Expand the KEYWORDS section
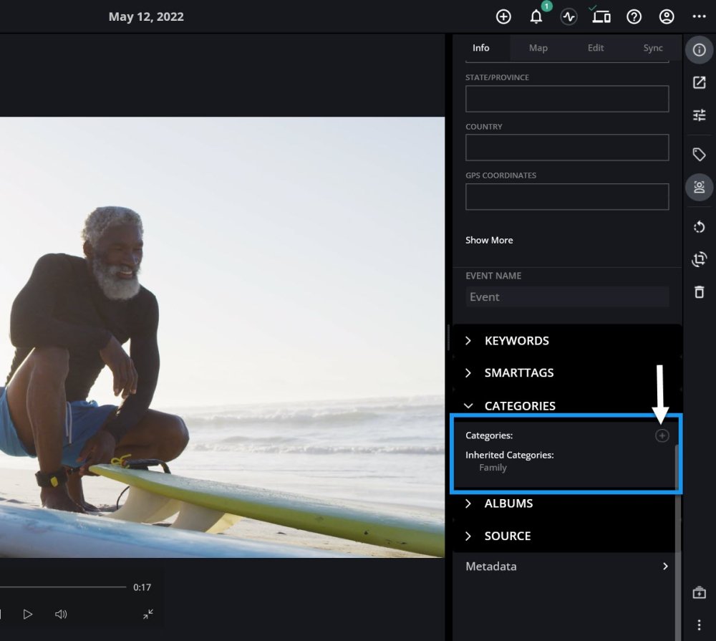This screenshot has width=716, height=641. pos(516,341)
